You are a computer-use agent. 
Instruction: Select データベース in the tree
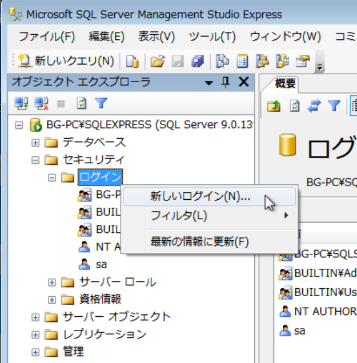coord(94,142)
